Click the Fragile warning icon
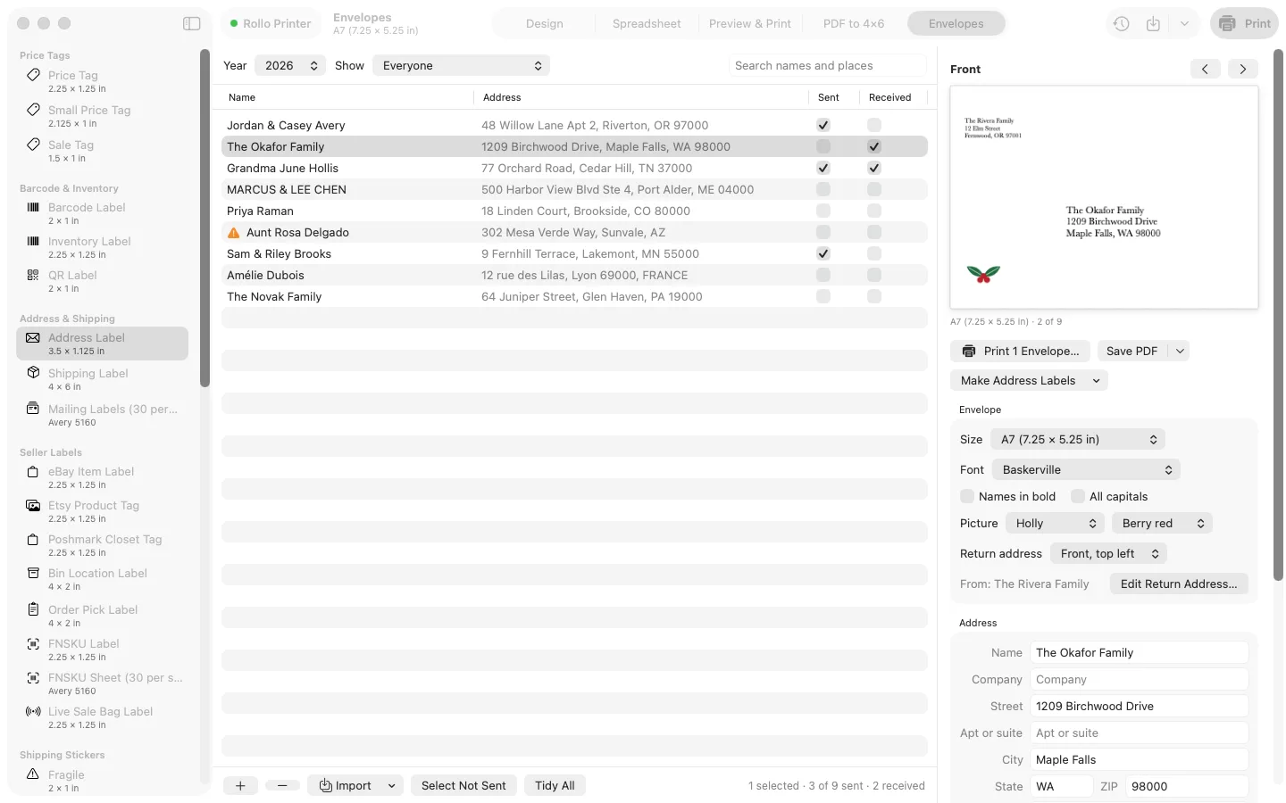This screenshot has height=803, width=1286. tap(33, 774)
